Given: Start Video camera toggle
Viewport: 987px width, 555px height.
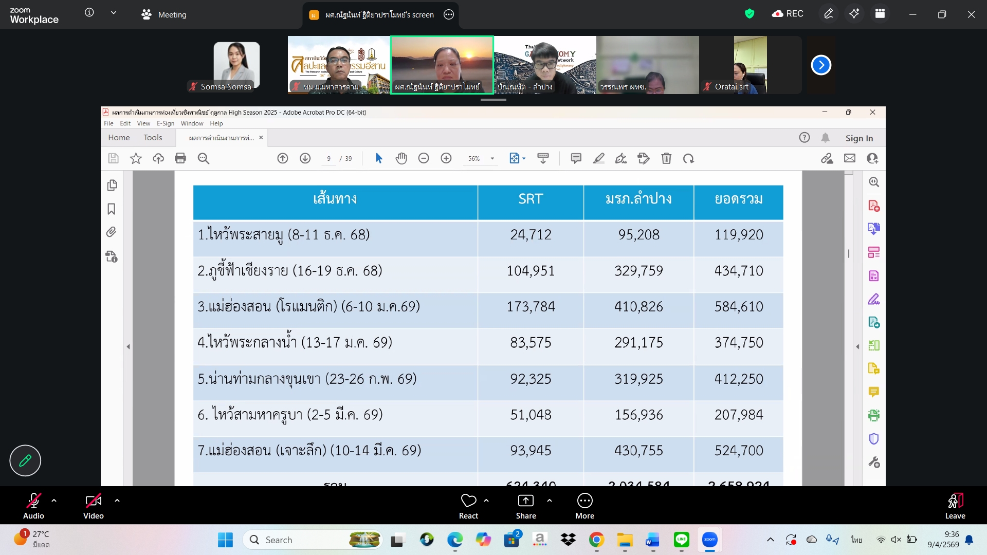Looking at the screenshot, I should click(x=93, y=501).
